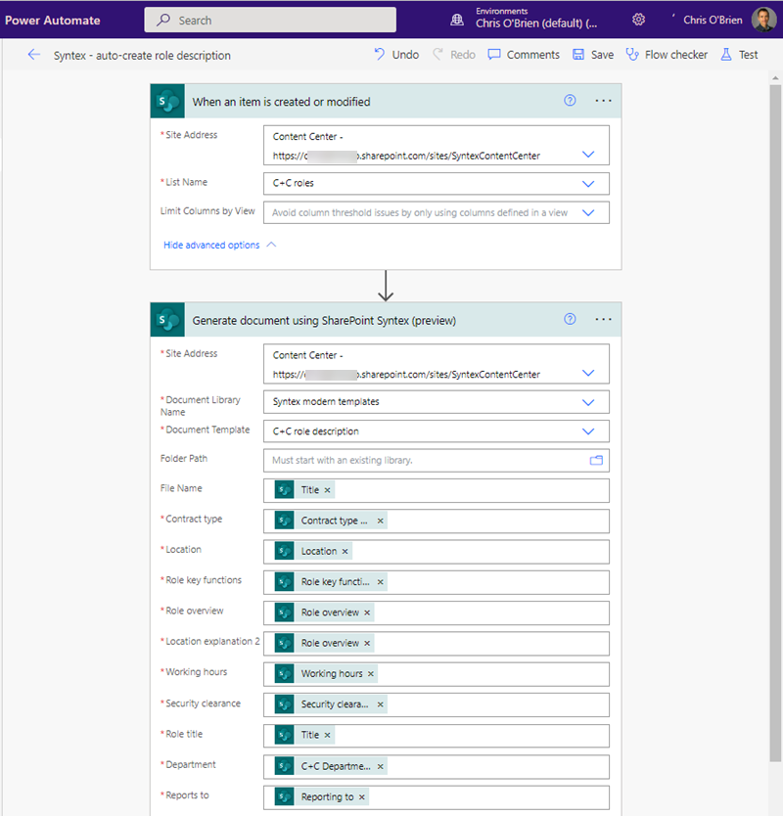
Task: Save the flow
Action: [593, 55]
